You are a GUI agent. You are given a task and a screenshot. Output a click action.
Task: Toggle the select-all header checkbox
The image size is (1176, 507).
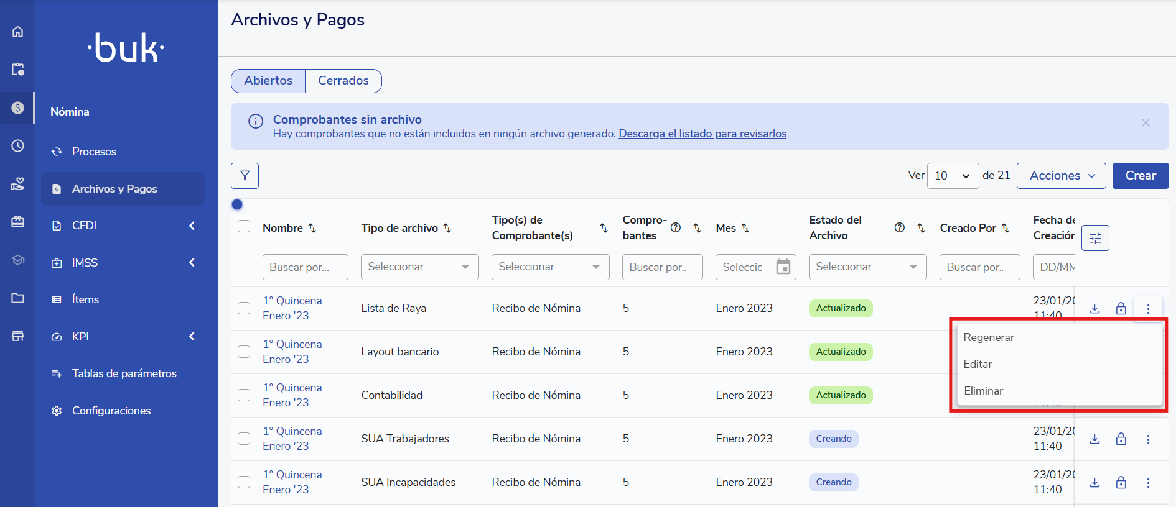244,226
